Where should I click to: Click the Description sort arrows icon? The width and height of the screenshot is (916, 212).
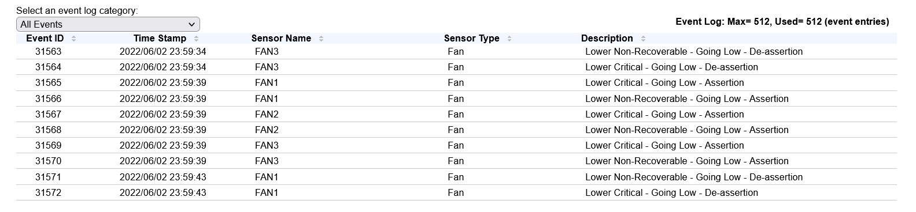(x=643, y=39)
